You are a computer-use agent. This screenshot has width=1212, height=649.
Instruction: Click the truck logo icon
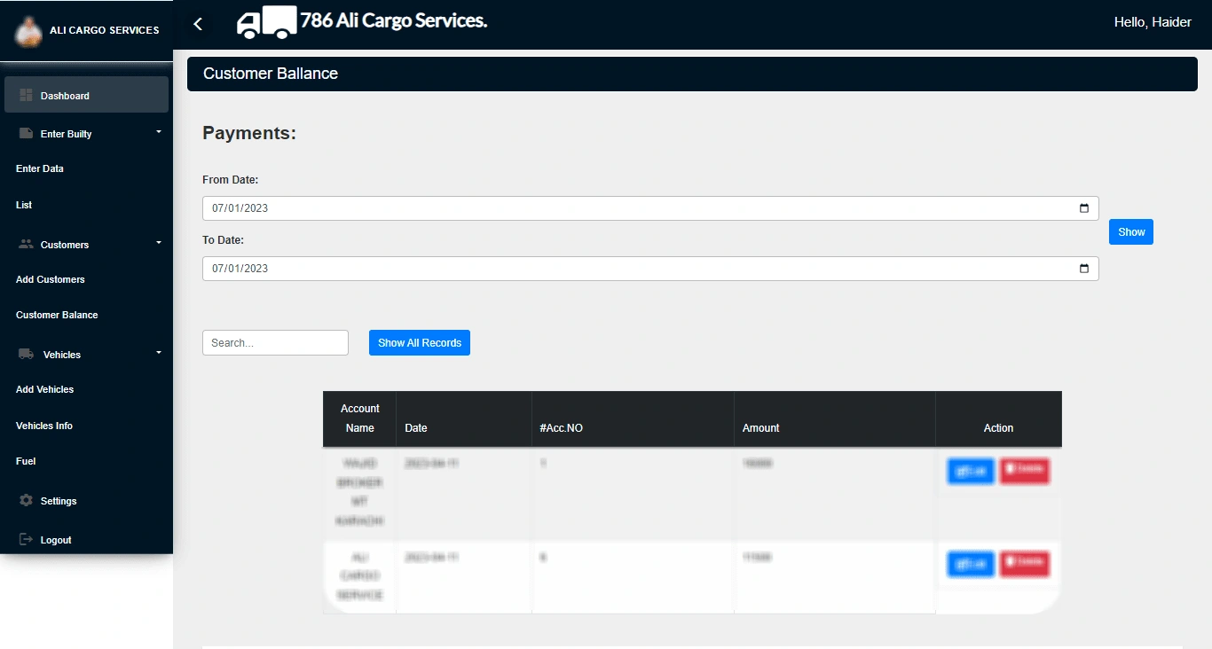266,22
